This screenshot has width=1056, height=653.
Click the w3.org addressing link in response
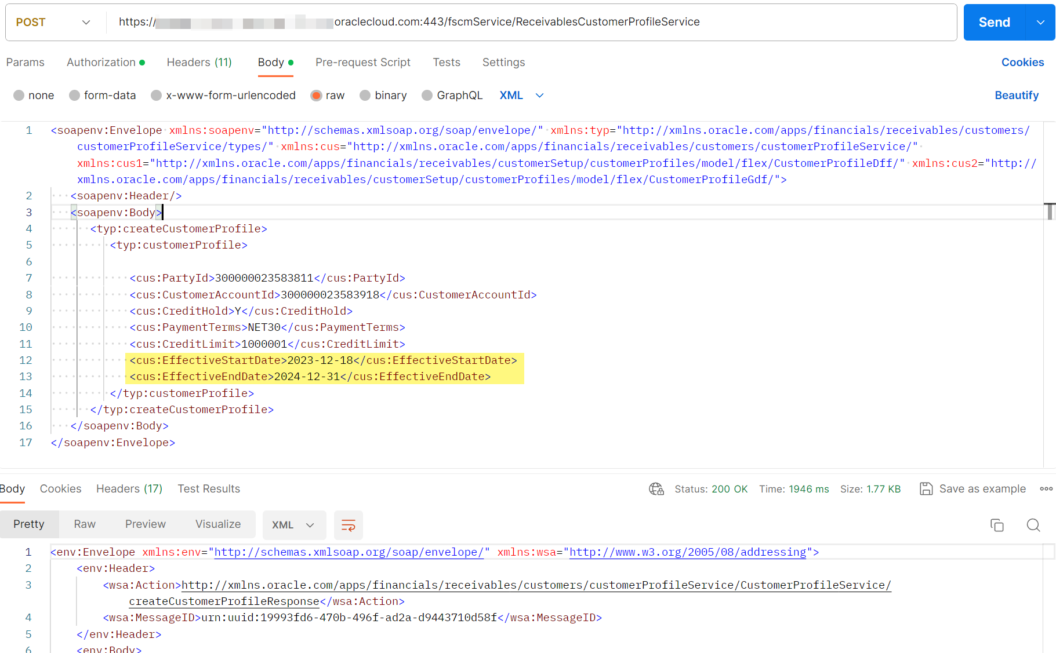tap(688, 552)
